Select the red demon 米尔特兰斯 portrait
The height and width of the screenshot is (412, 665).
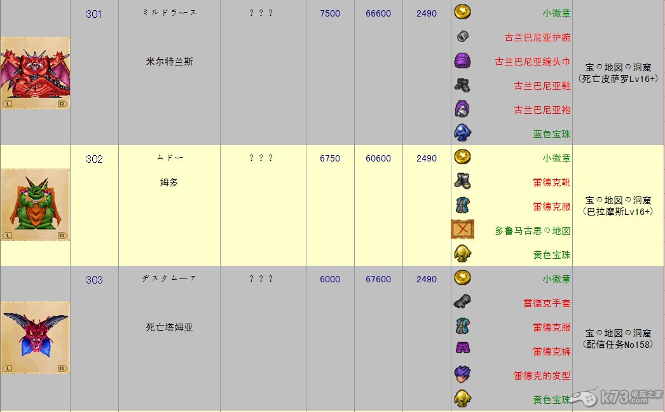pyautogui.click(x=35, y=72)
